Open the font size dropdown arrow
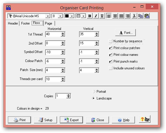The height and width of the screenshot is (133, 166). (x=60, y=16)
